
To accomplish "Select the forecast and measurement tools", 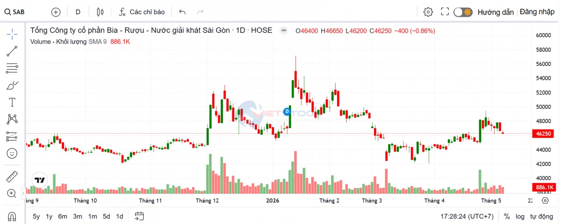I will click(12, 136).
